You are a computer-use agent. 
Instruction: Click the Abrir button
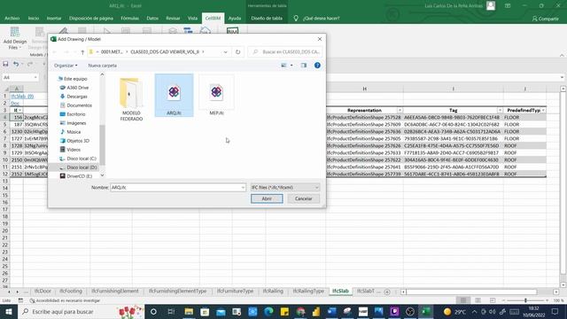pos(267,198)
